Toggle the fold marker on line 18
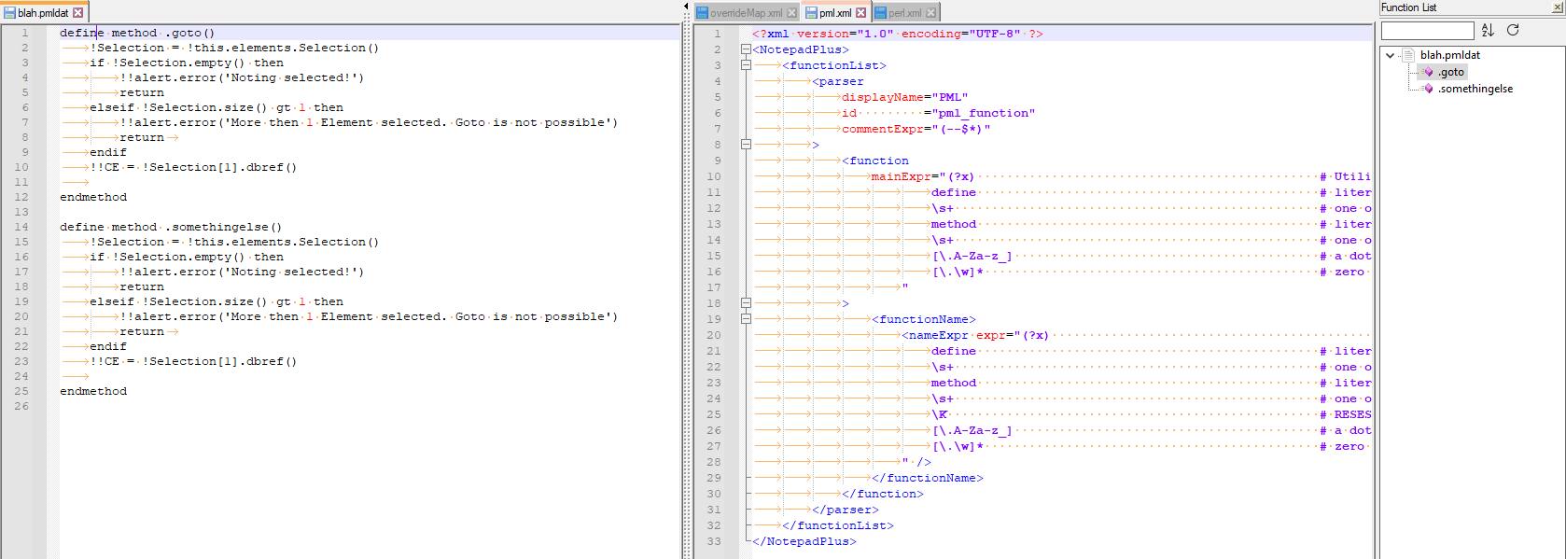1566x559 pixels. pos(746,303)
